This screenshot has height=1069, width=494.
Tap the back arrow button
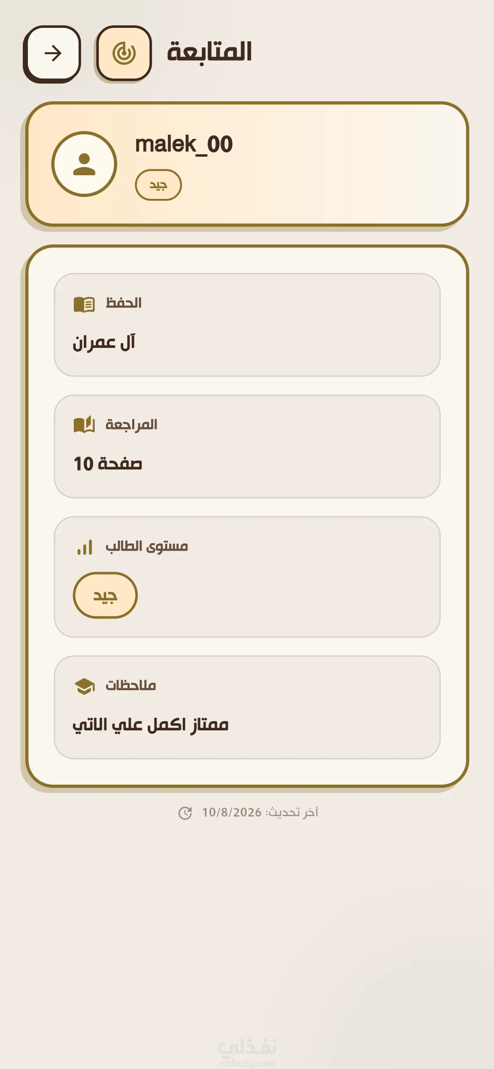(52, 54)
